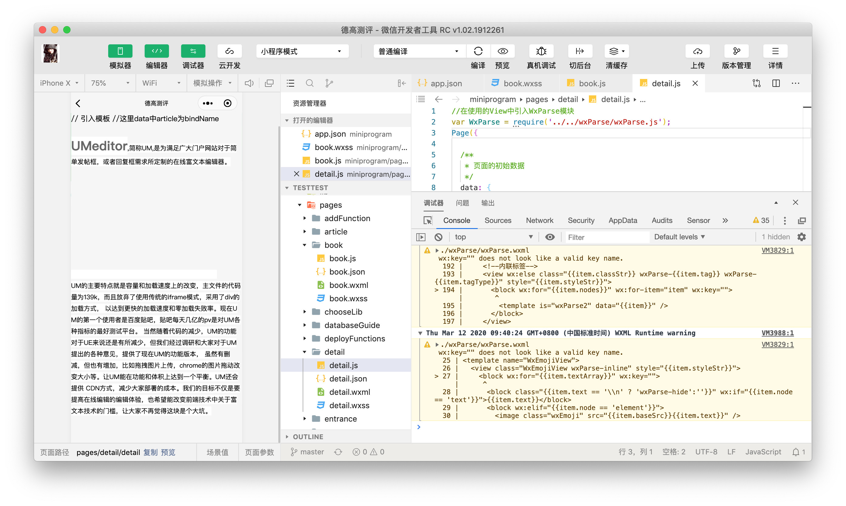
Task: Open the search icon in file explorer
Action: [x=309, y=83]
